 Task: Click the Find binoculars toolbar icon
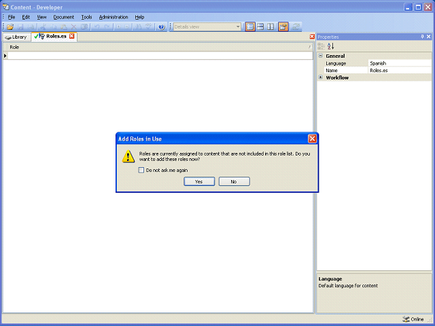pyautogui.click(x=138, y=27)
